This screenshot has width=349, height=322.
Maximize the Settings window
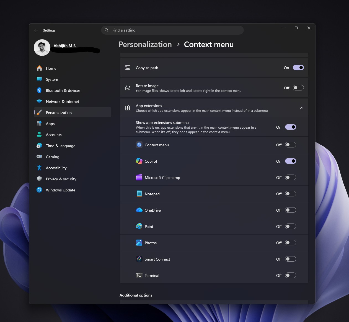coord(296,28)
